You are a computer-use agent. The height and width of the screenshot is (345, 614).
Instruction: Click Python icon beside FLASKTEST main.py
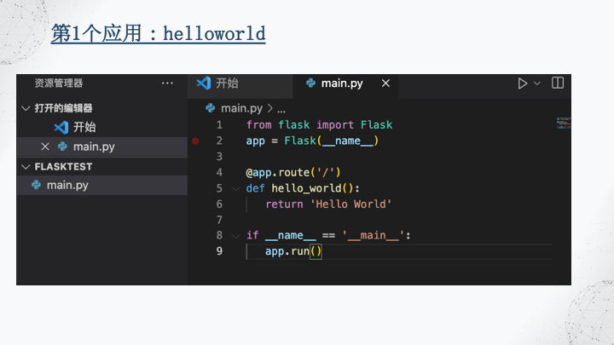coord(37,185)
